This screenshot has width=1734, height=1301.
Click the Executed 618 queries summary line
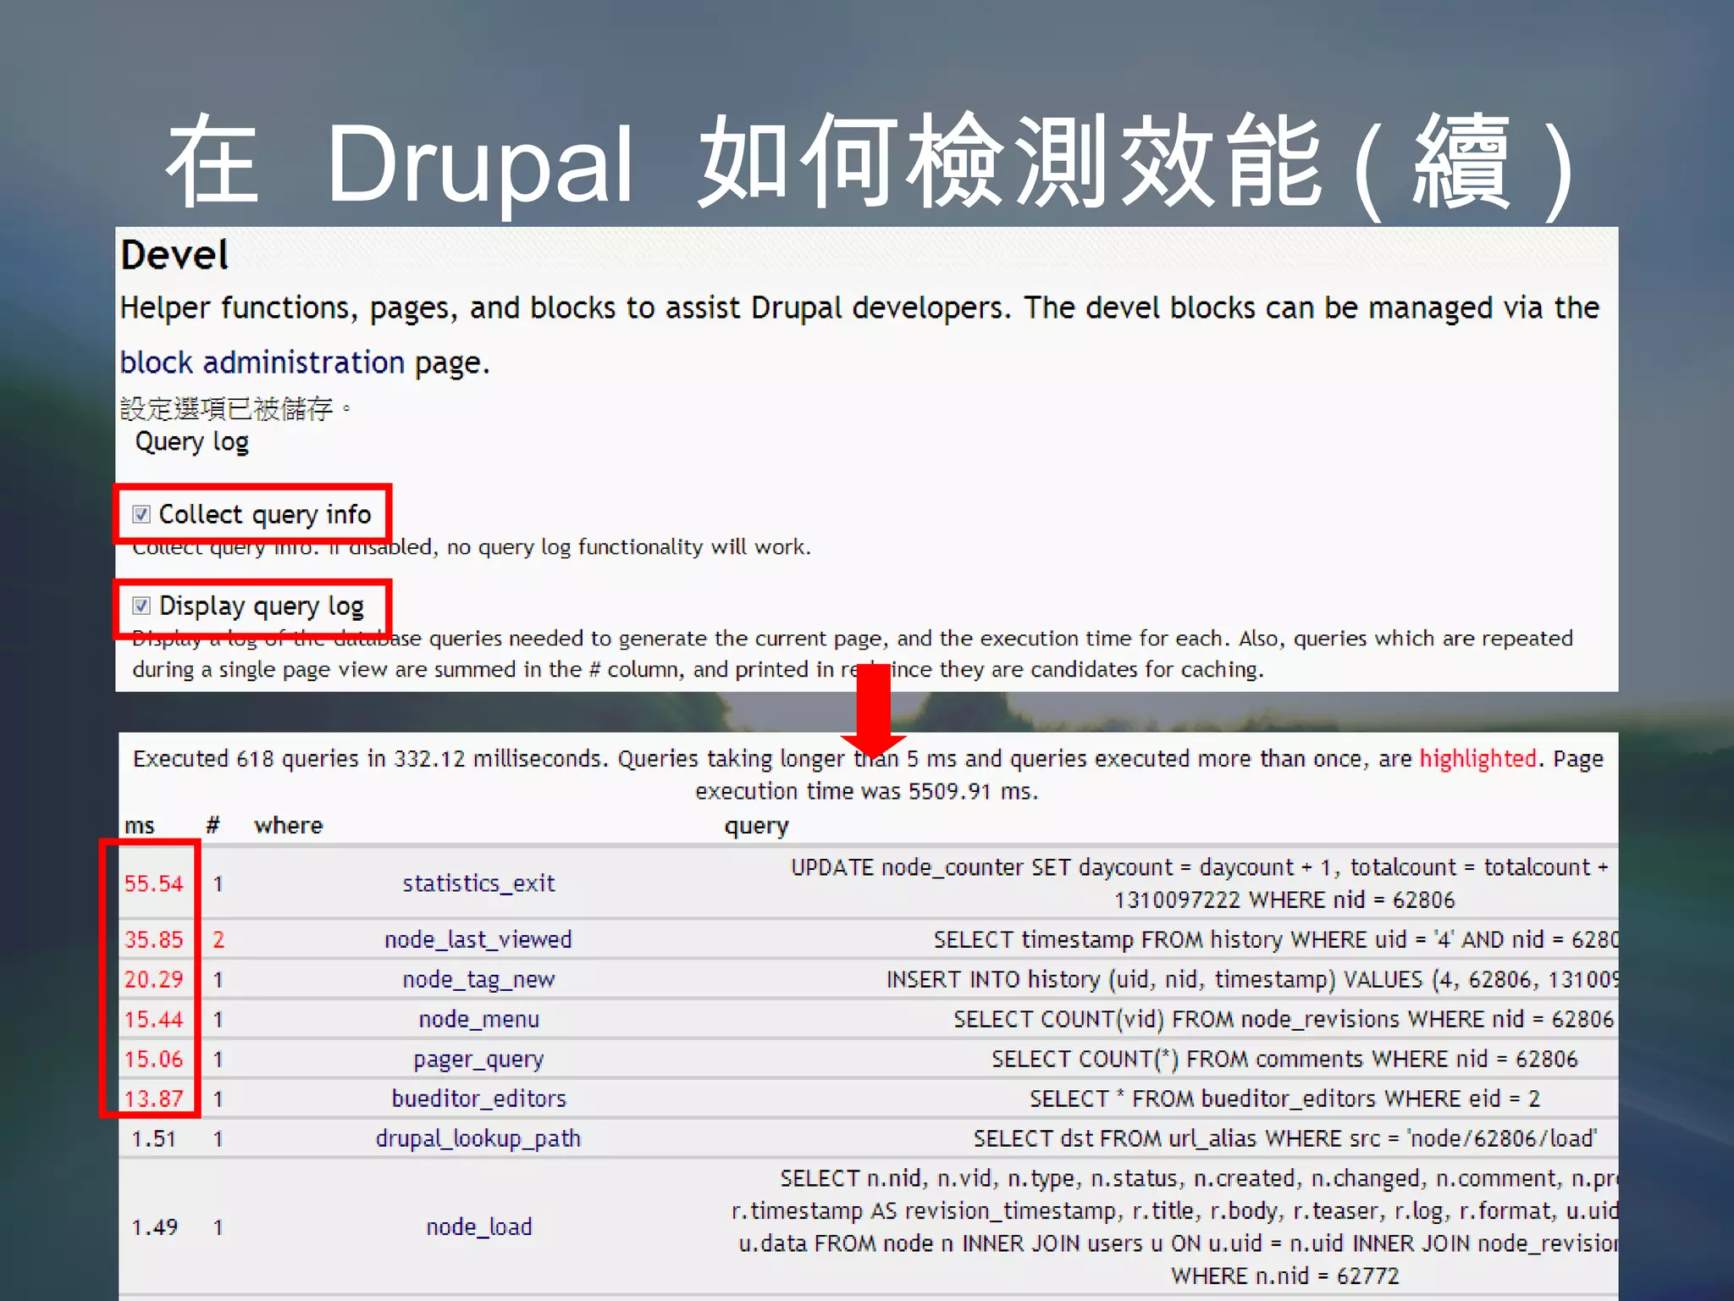pyautogui.click(x=868, y=774)
